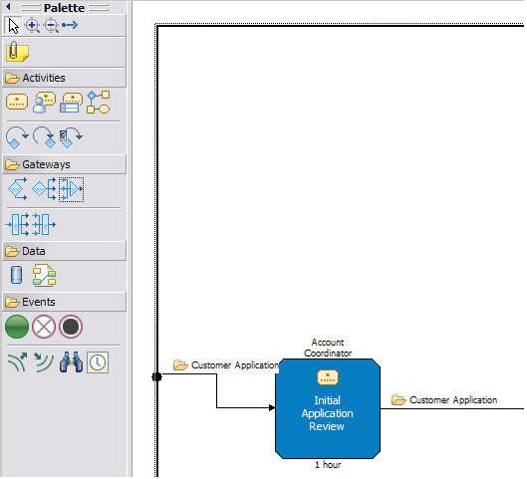Choose the green start event circle
527x479 pixels.
[17, 327]
